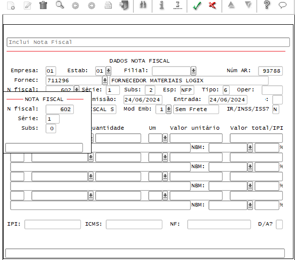The height and width of the screenshot is (260, 295).
Task: Click the up triangle toolbar icon
Action: tap(231, 5)
